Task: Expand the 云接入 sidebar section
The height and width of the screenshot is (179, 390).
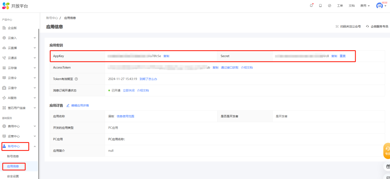Action: (x=35, y=38)
